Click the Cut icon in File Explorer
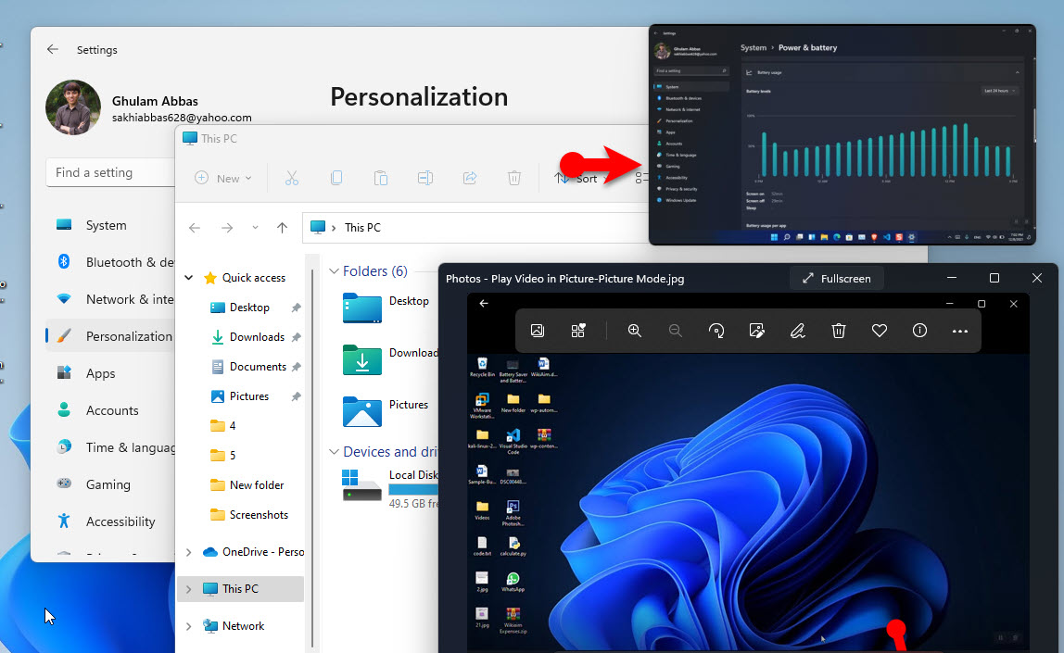 [x=292, y=179]
